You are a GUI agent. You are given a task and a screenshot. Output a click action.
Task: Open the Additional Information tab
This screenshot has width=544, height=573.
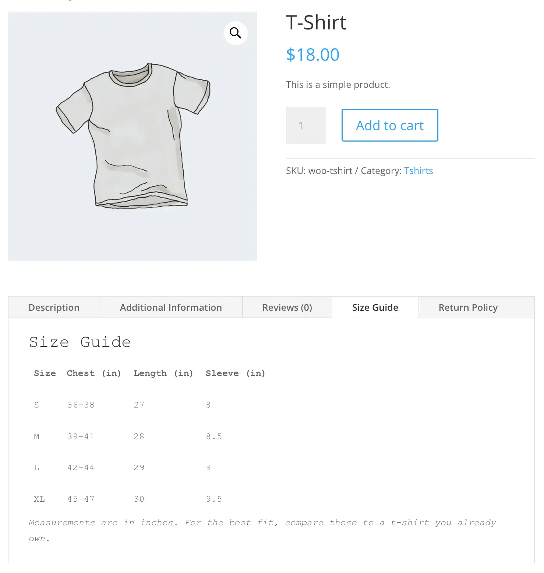pyautogui.click(x=171, y=307)
